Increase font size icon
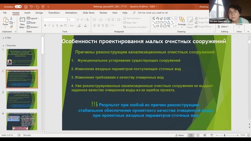Screen dimensions: 251x141 (78, 20)
